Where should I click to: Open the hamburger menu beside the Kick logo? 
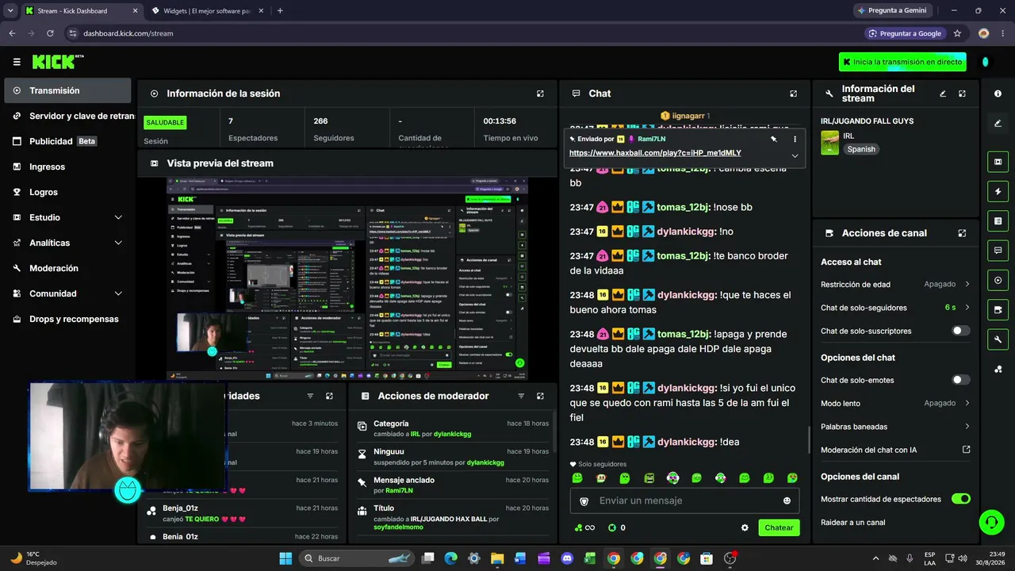[17, 62]
